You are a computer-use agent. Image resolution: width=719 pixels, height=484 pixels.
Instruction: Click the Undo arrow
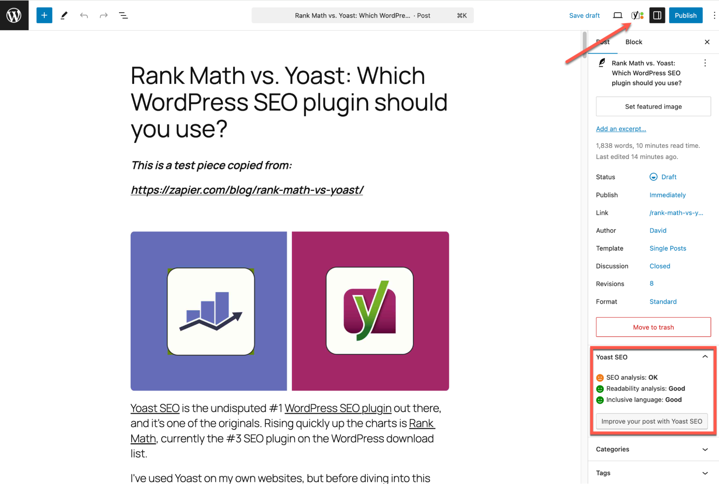pyautogui.click(x=84, y=15)
